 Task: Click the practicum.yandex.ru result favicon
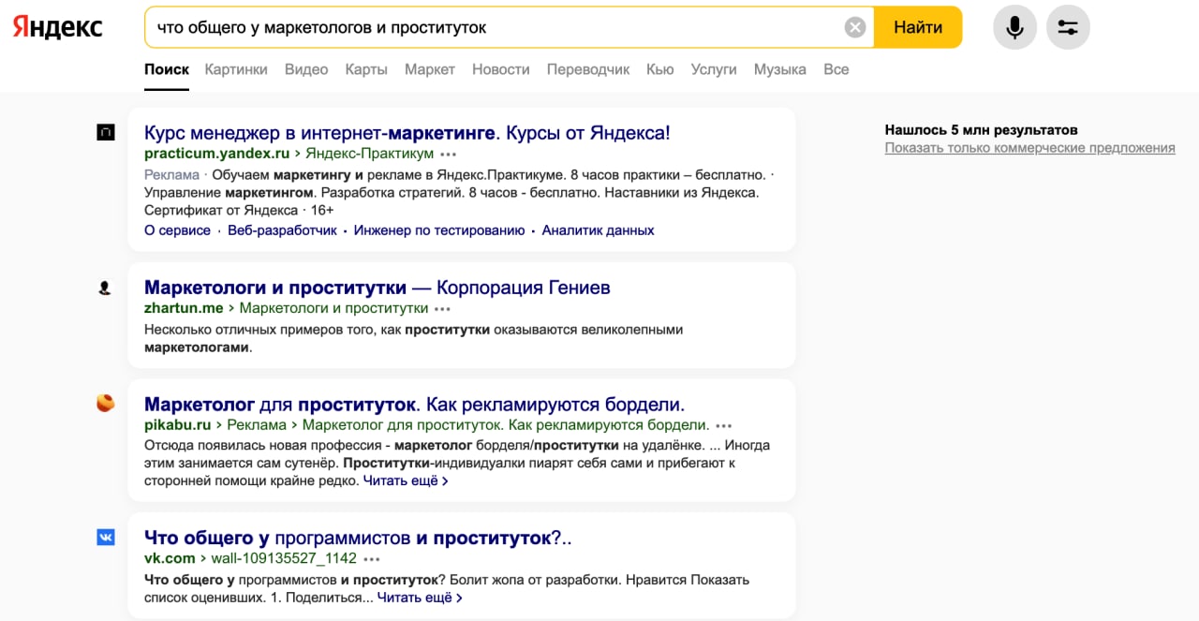[106, 133]
